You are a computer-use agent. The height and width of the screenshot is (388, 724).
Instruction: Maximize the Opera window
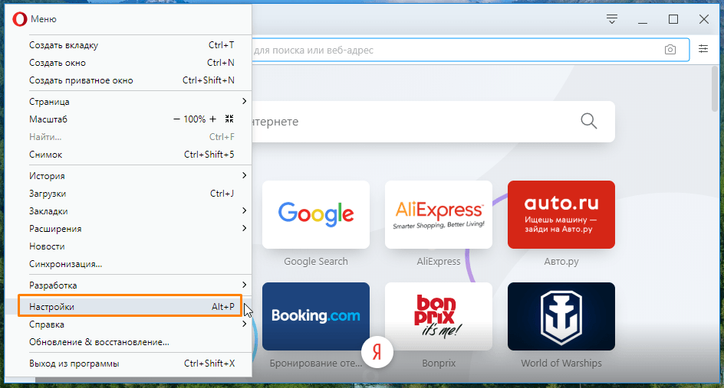[x=673, y=19]
